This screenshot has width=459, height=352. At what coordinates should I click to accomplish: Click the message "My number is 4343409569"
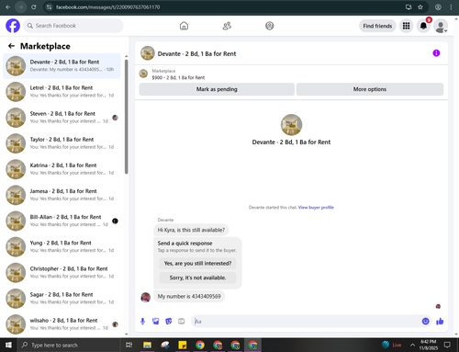(x=189, y=297)
